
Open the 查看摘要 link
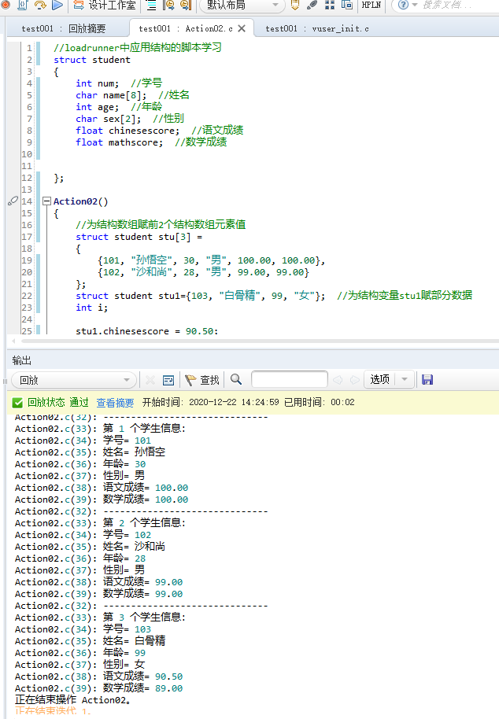coord(115,403)
